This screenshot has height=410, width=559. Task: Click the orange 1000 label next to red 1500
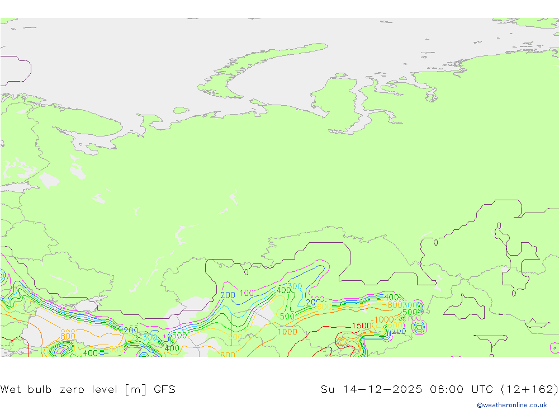tap(384, 320)
